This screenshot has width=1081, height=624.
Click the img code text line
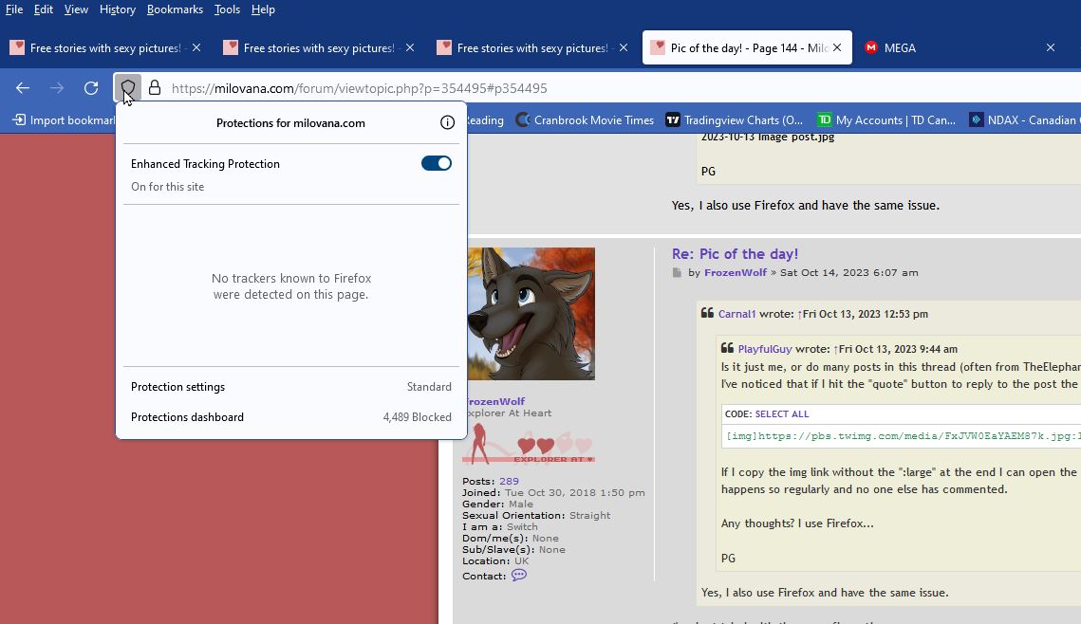click(904, 436)
